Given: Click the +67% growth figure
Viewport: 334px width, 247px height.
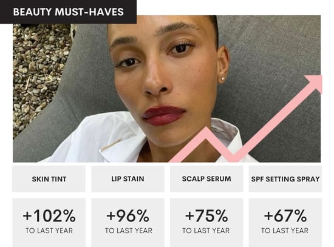Looking at the screenshot, I should [285, 215].
